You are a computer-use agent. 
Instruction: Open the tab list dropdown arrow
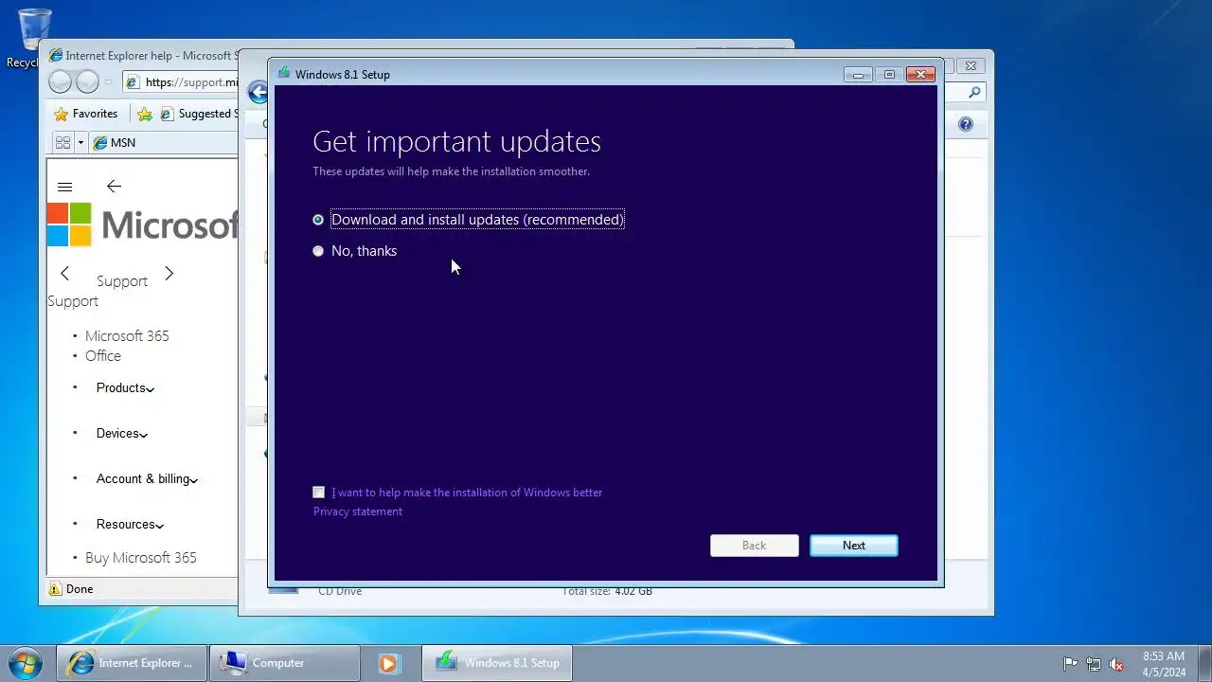(x=80, y=143)
